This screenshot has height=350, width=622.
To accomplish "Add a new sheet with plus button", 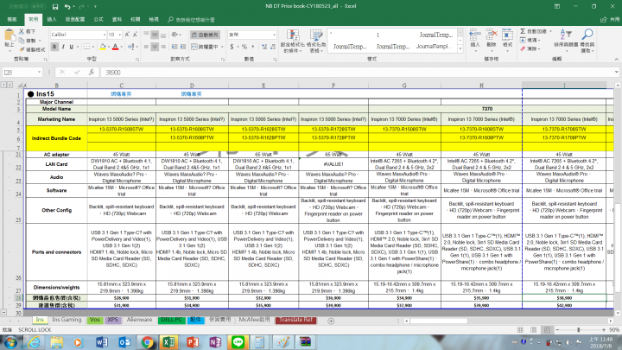I will click(x=331, y=321).
